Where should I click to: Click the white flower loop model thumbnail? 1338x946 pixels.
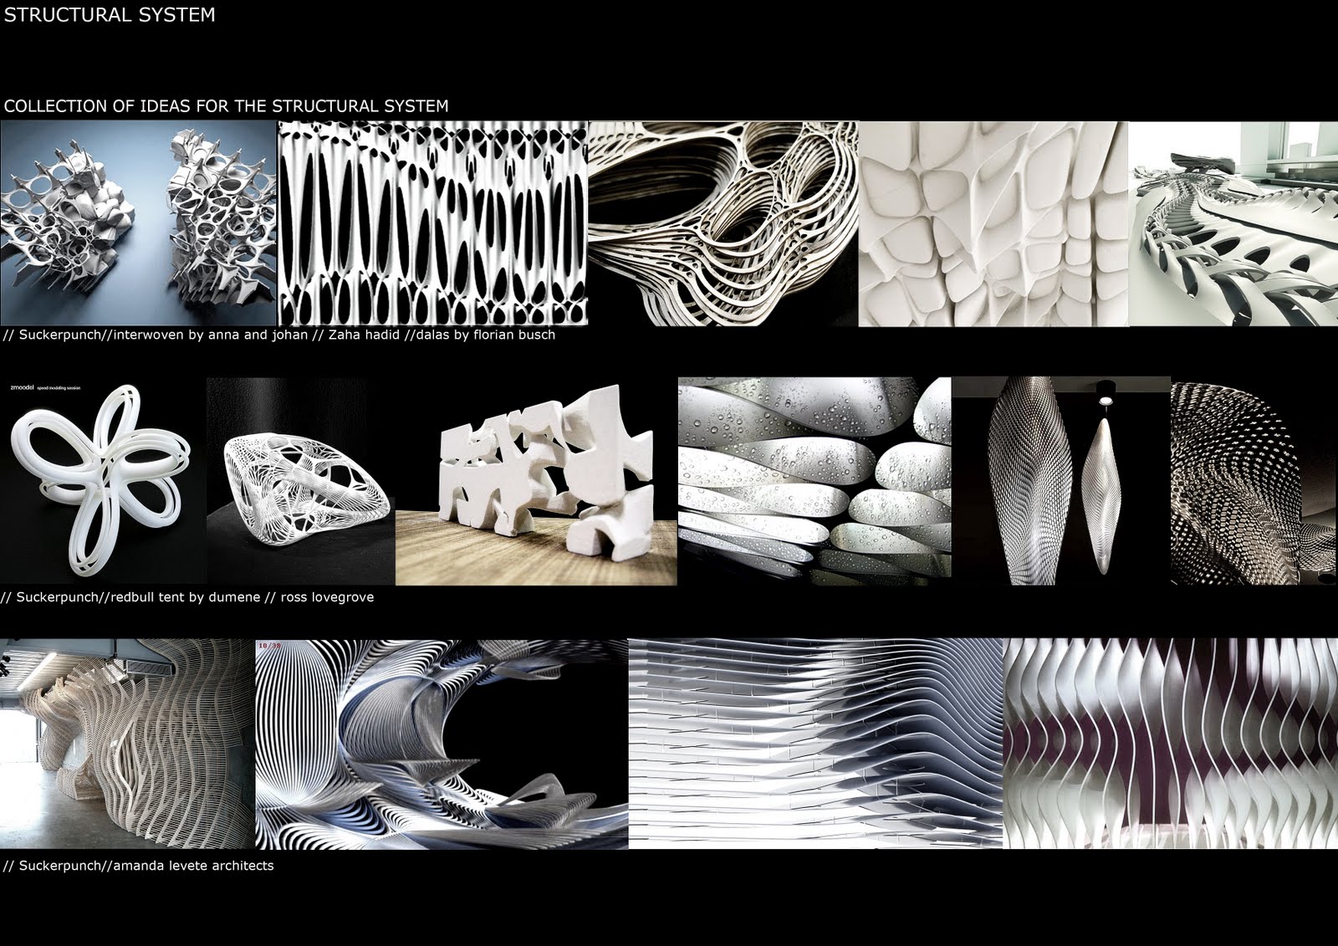point(100,481)
